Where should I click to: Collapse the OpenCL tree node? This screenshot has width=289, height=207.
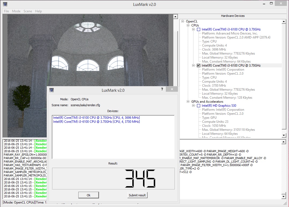[183, 21]
